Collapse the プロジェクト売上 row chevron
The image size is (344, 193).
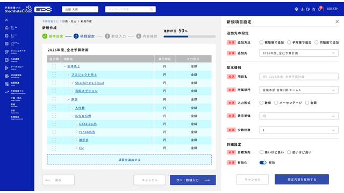coord(69,75)
